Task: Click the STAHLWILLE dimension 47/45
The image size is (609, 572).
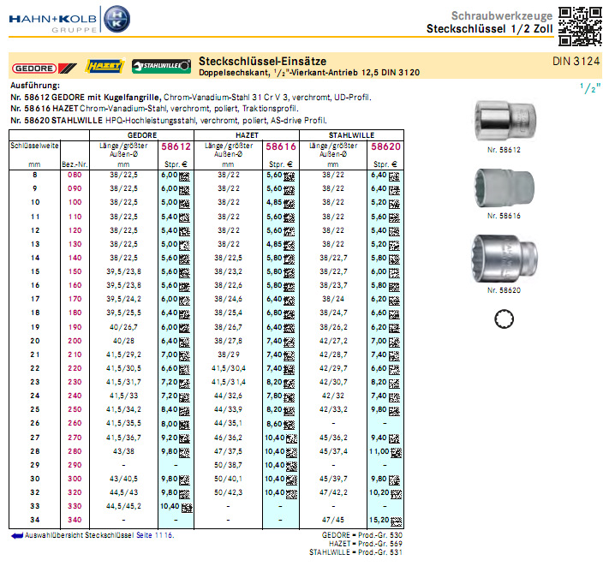Action: point(333,520)
